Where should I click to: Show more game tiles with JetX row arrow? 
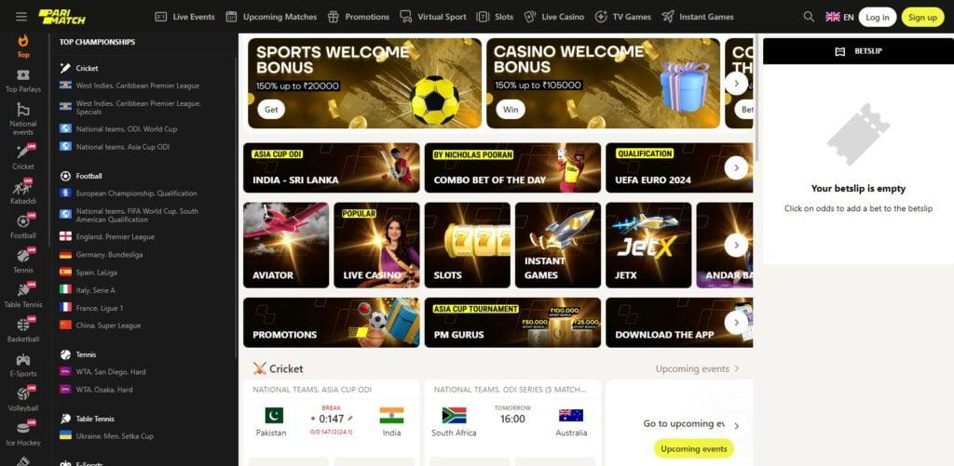tap(736, 246)
